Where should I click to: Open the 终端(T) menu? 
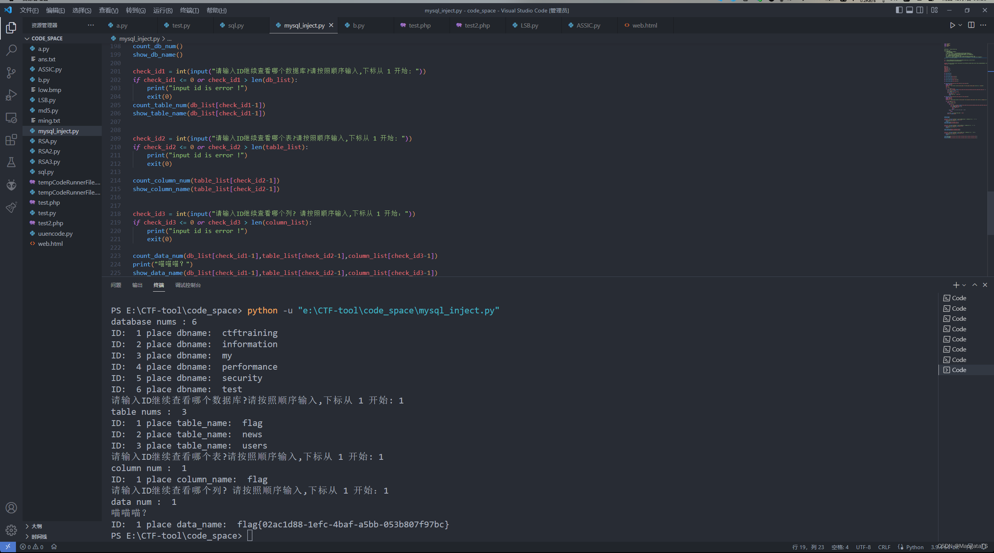(x=189, y=10)
